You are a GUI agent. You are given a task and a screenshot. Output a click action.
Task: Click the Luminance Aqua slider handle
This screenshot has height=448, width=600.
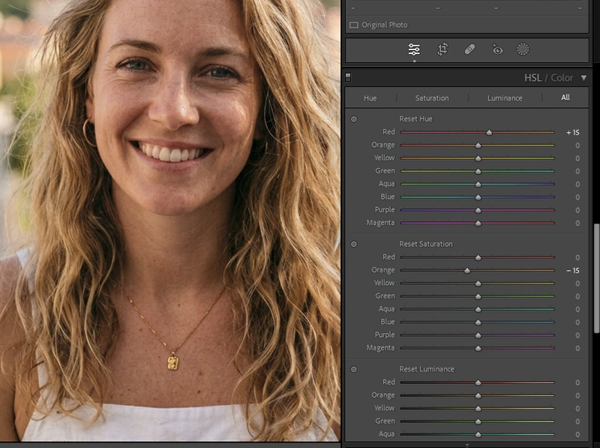(x=478, y=434)
